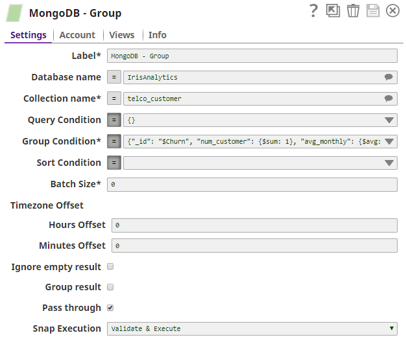This screenshot has height=344, width=406.
Task: Enable Ignore empty result checkbox
Action: 110,266
